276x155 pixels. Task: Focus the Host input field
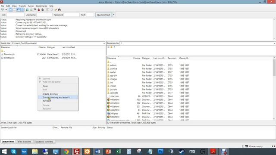(x=16, y=15)
